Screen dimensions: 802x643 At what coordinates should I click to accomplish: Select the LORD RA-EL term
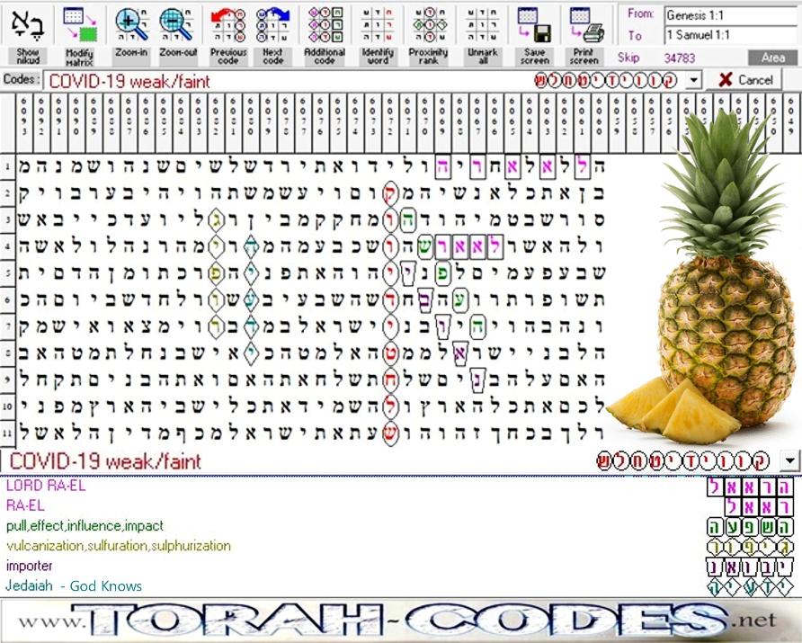click(x=46, y=486)
